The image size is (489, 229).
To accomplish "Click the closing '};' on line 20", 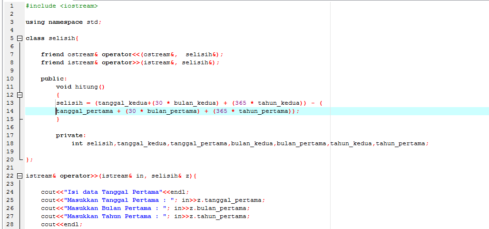I will click(29, 160).
